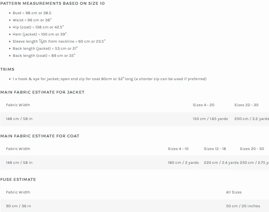The width and height of the screenshot is (269, 212).
Task: Click the Trims section heading
Action: point(7,69)
